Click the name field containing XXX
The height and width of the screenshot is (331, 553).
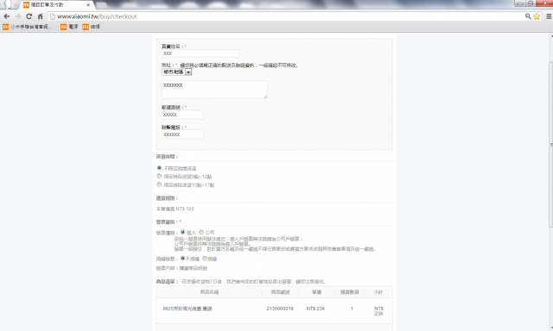[x=200, y=53]
